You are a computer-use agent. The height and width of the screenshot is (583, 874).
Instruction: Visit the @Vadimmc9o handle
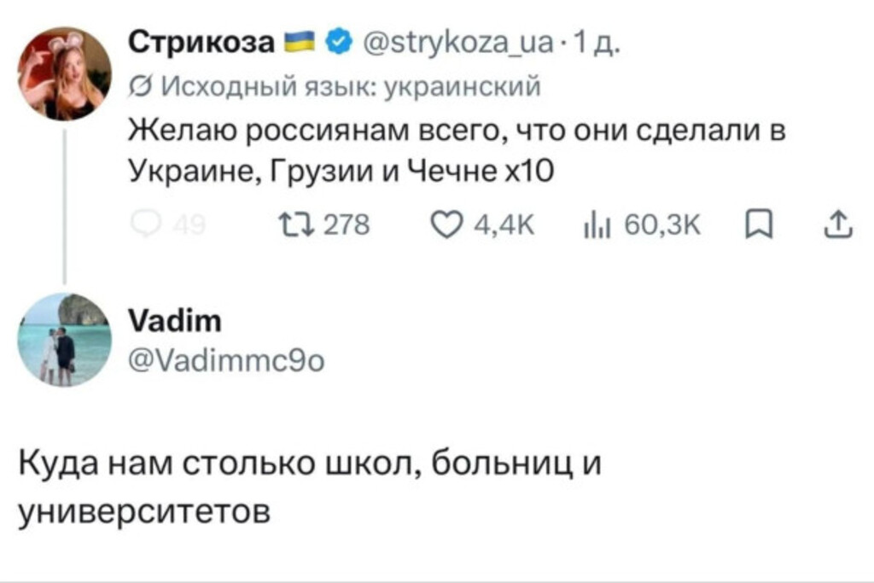[226, 361]
